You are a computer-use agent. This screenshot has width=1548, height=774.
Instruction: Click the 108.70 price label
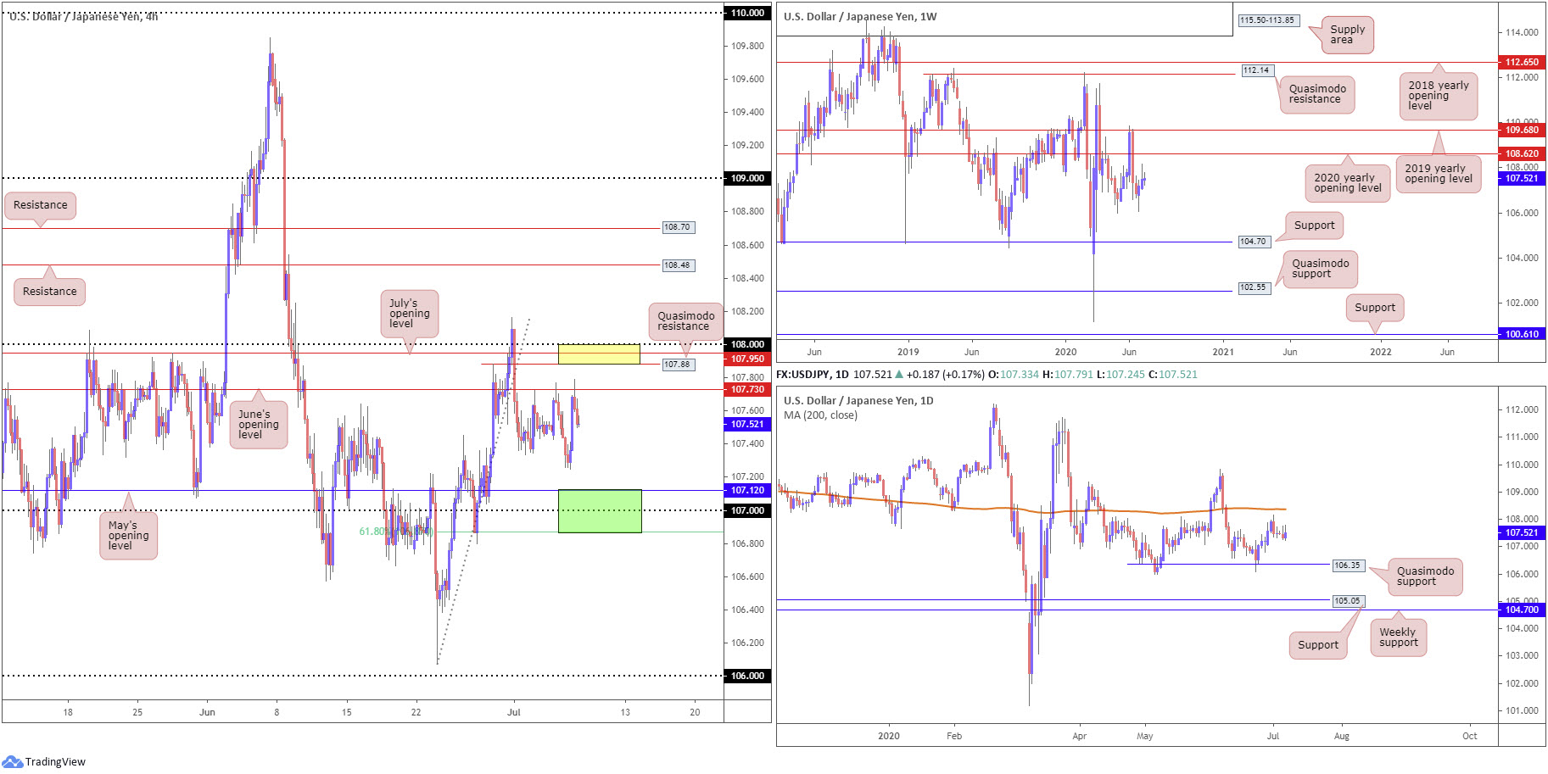pyautogui.click(x=678, y=227)
